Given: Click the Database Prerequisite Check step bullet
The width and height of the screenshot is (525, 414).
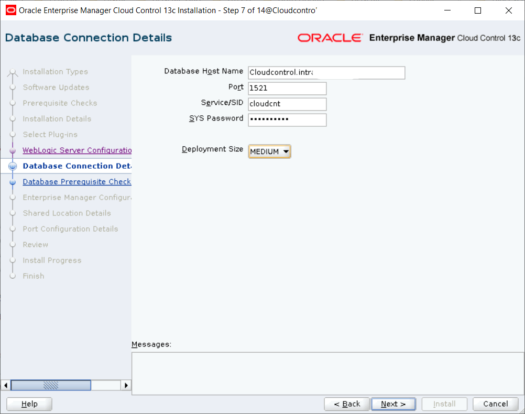Looking at the screenshot, I should pos(13,182).
